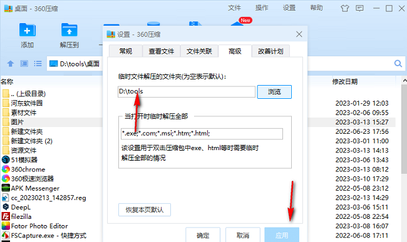The image size is (407, 242).
Task: Switch to thumbnail view icon
Action: point(24,64)
